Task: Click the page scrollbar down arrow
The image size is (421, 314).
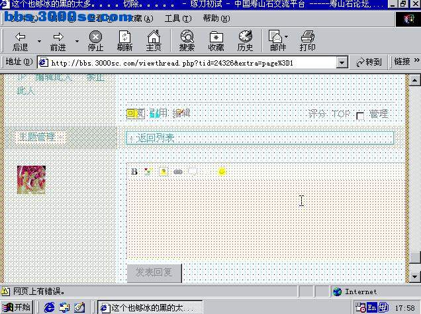Action: (x=415, y=277)
